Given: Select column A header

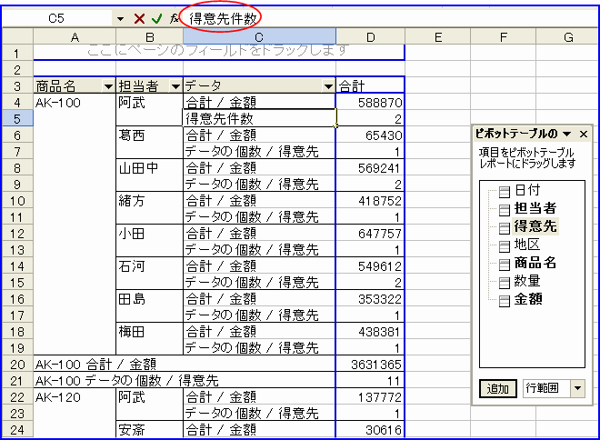Looking at the screenshot, I should tap(75, 37).
